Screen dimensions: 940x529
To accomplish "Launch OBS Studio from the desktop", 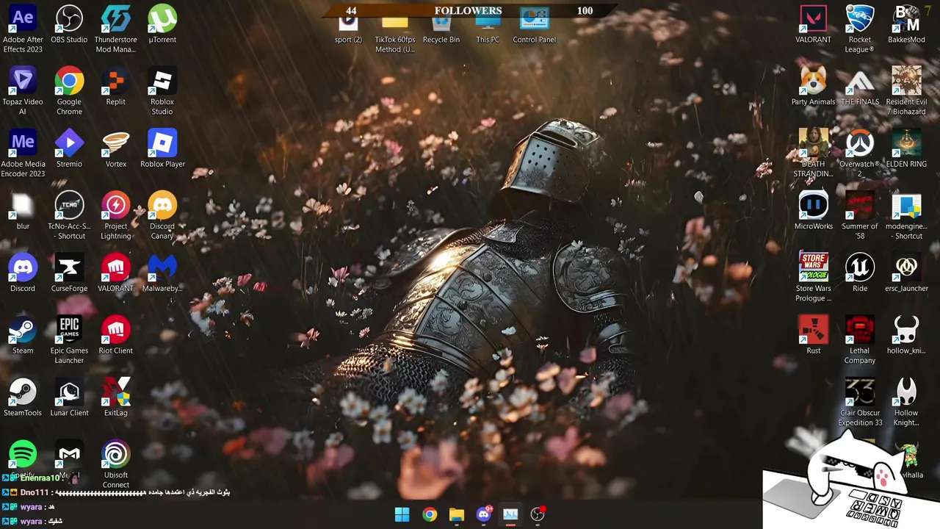I will click(x=69, y=24).
